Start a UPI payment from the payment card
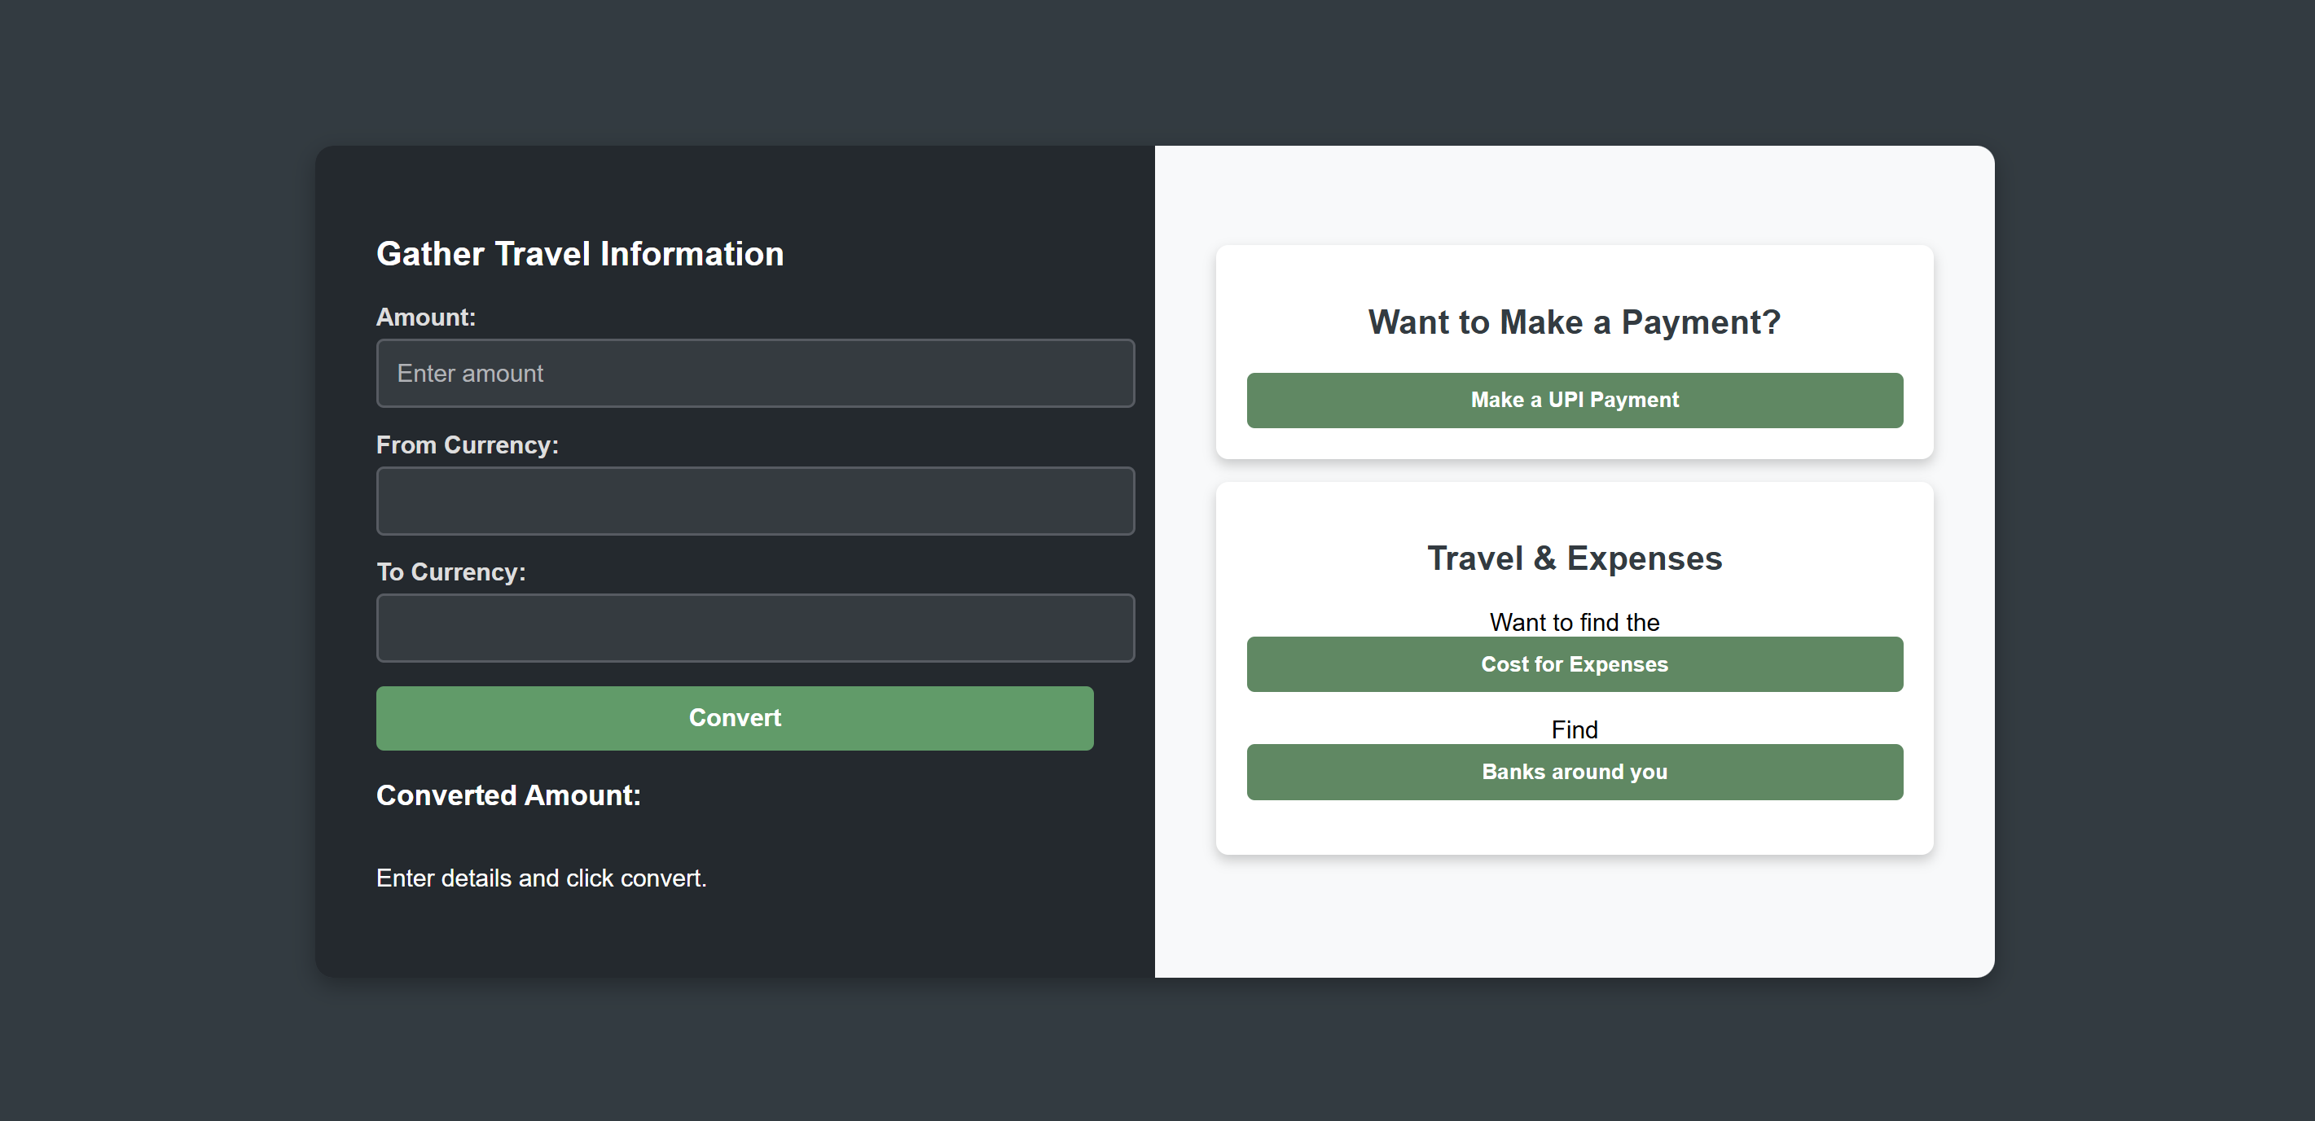 1574,400
